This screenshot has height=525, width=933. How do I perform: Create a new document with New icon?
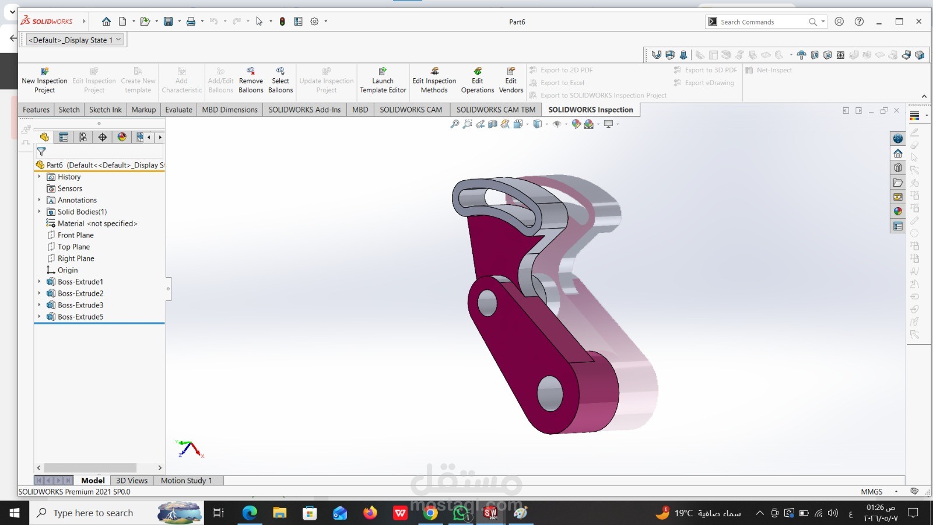[122, 22]
